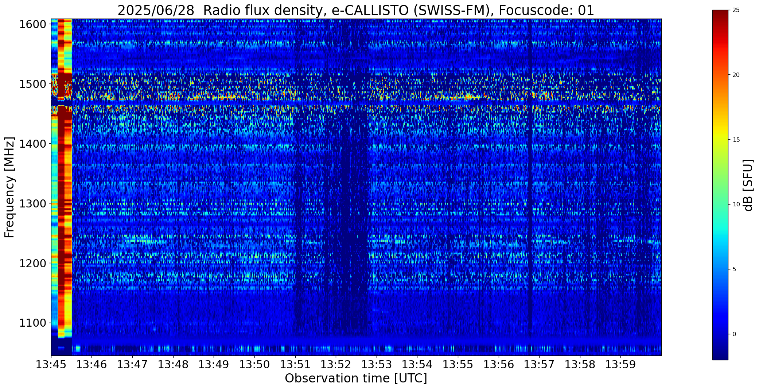The height and width of the screenshot is (389, 759).
Task: Click the 13:50 time tick label
Action: [255, 365]
